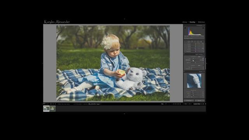The image size is (249, 140).
Task: Click the right panel vertical scrollbar
Action: pos(205,63)
